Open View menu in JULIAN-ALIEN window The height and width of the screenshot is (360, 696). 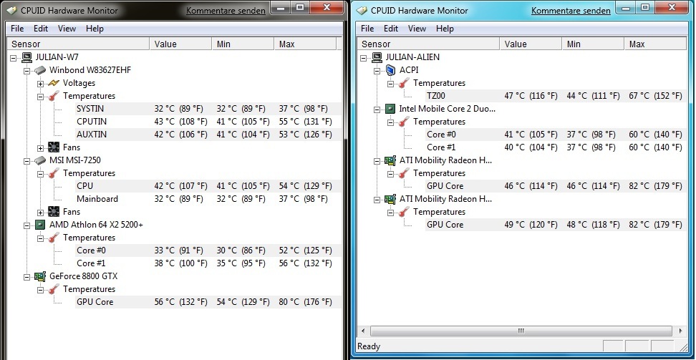[417, 29]
